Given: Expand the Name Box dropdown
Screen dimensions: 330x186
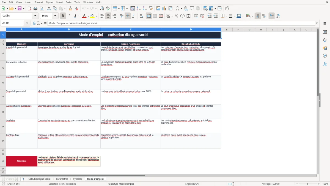Looking at the screenshot, I should coord(27,23).
